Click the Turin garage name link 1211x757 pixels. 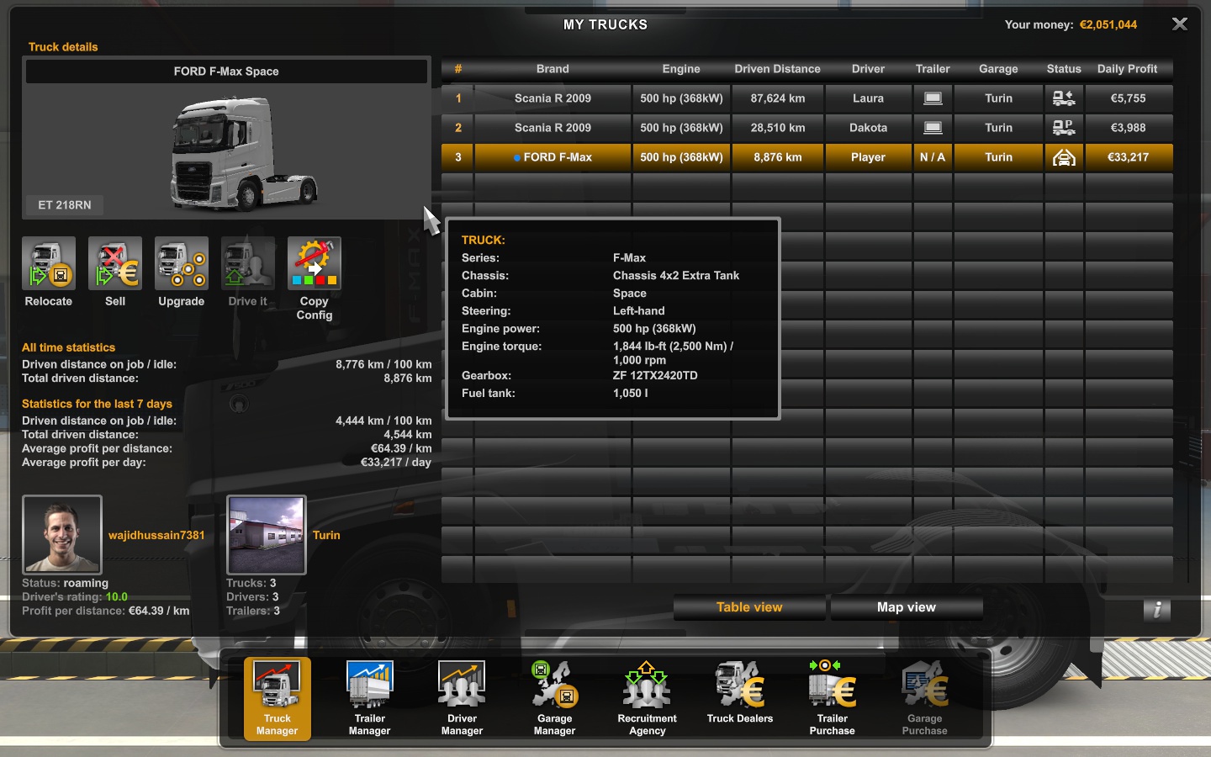pos(326,535)
